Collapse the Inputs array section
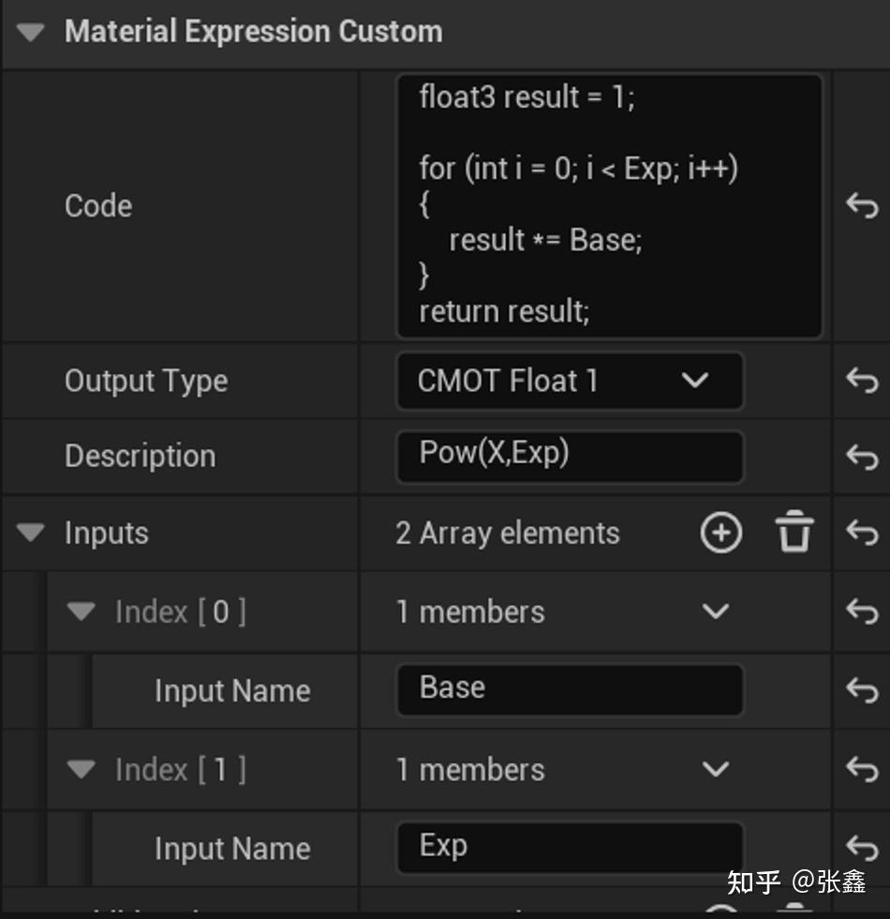 [31, 533]
